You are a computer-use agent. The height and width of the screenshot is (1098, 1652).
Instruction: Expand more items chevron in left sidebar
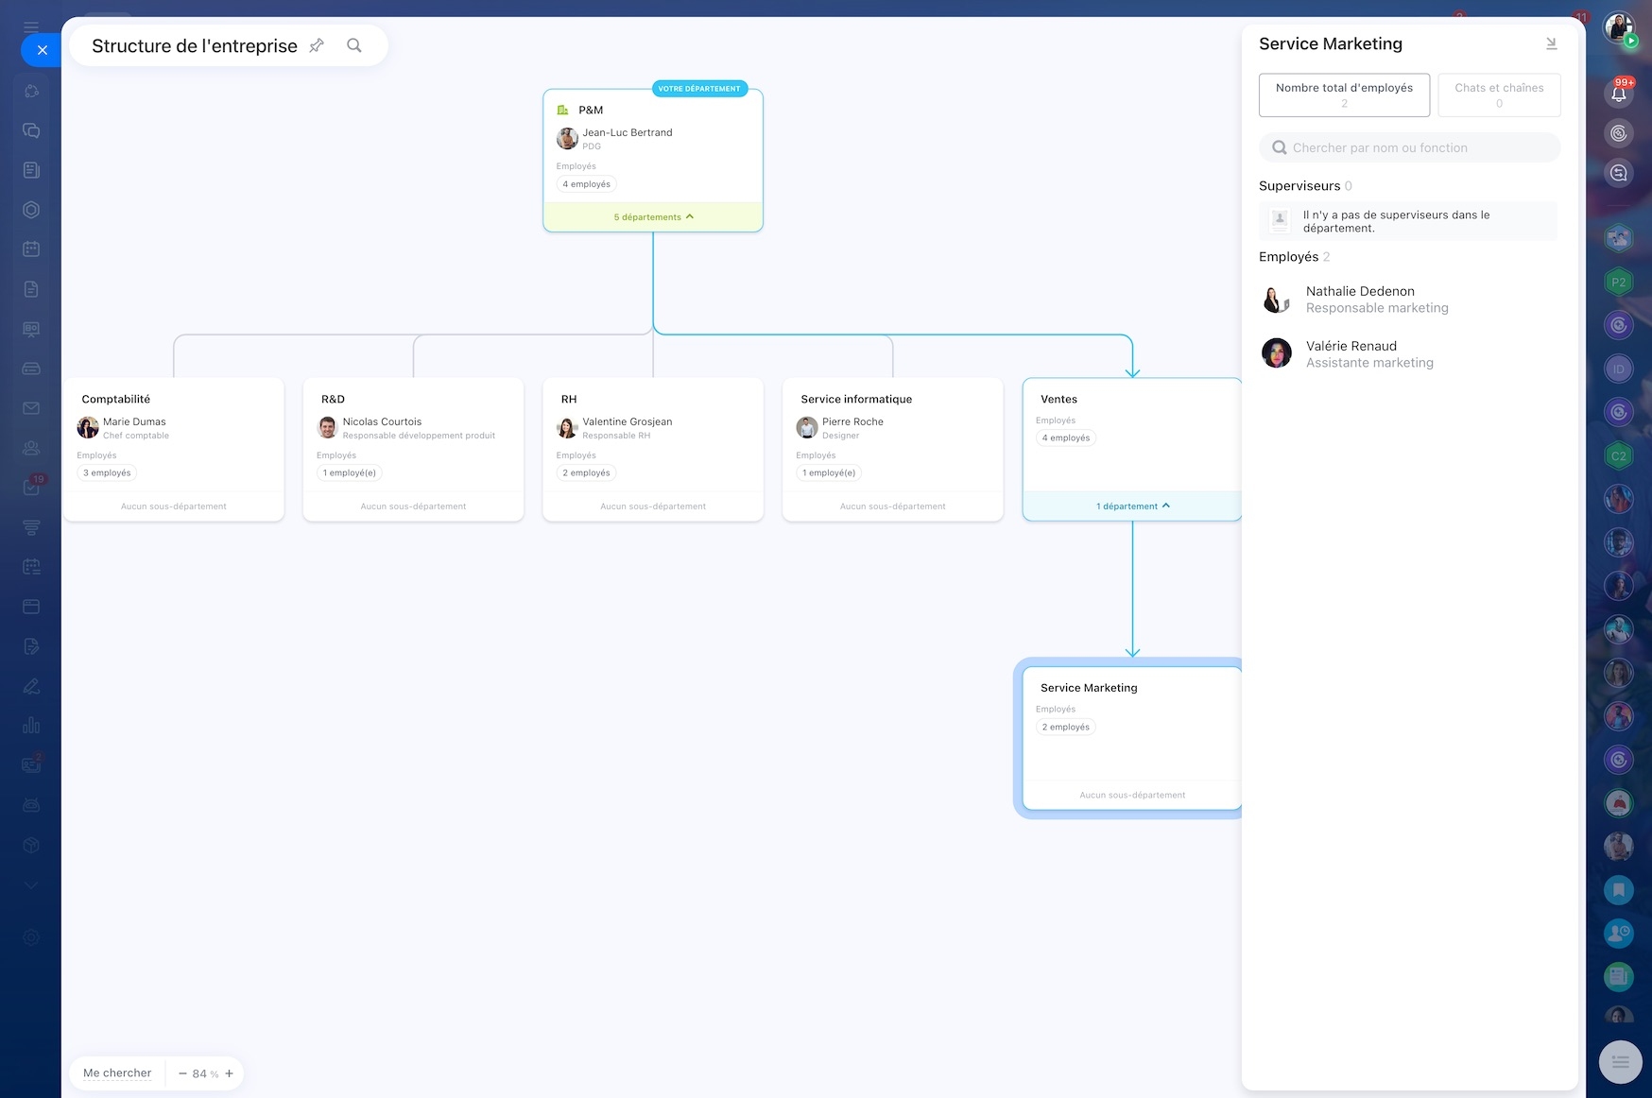pyautogui.click(x=31, y=885)
